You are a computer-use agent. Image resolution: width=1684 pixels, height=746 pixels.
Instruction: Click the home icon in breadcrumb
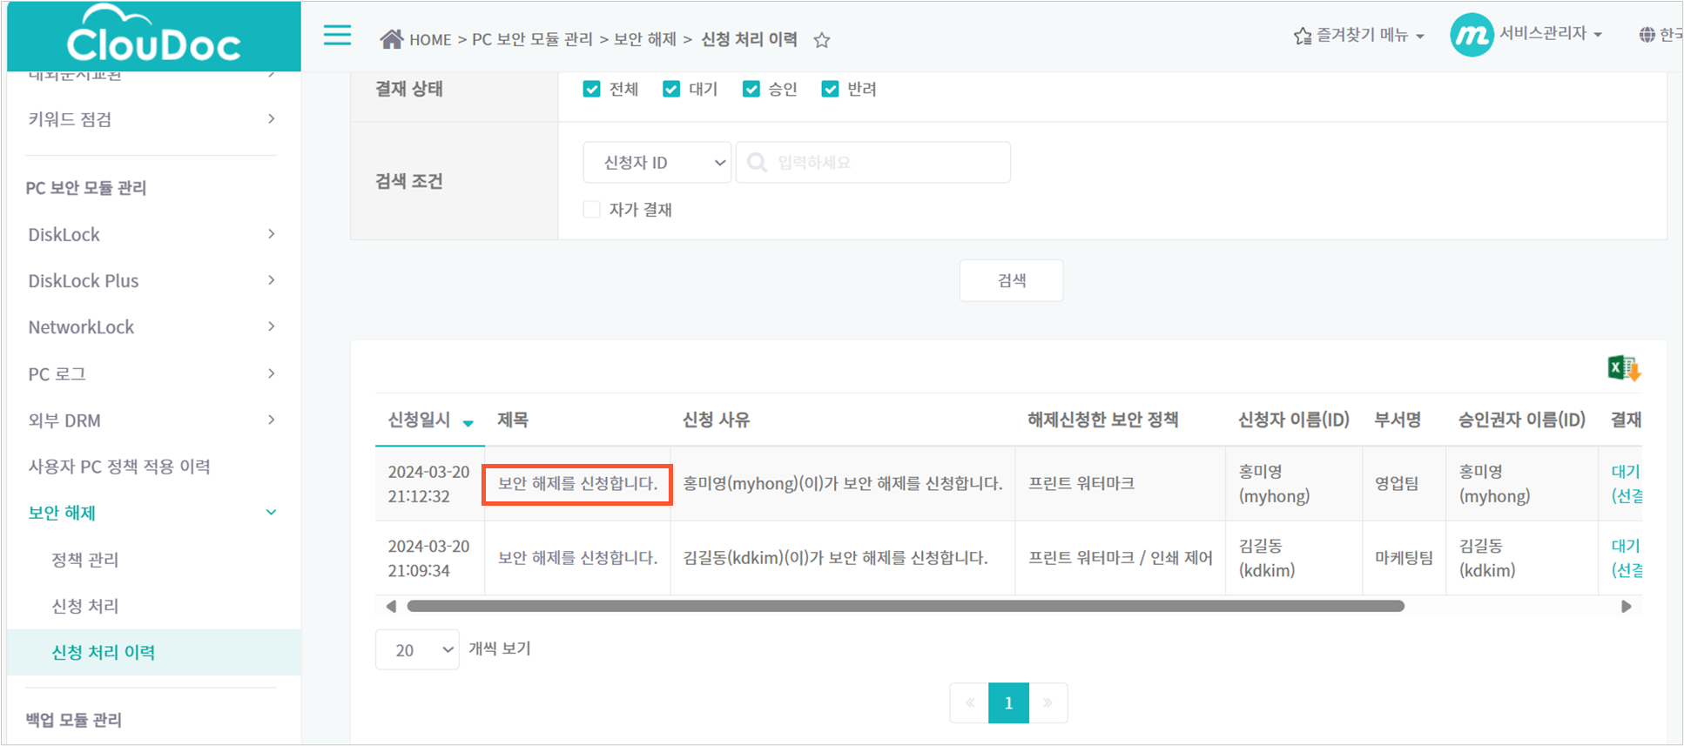tap(391, 39)
